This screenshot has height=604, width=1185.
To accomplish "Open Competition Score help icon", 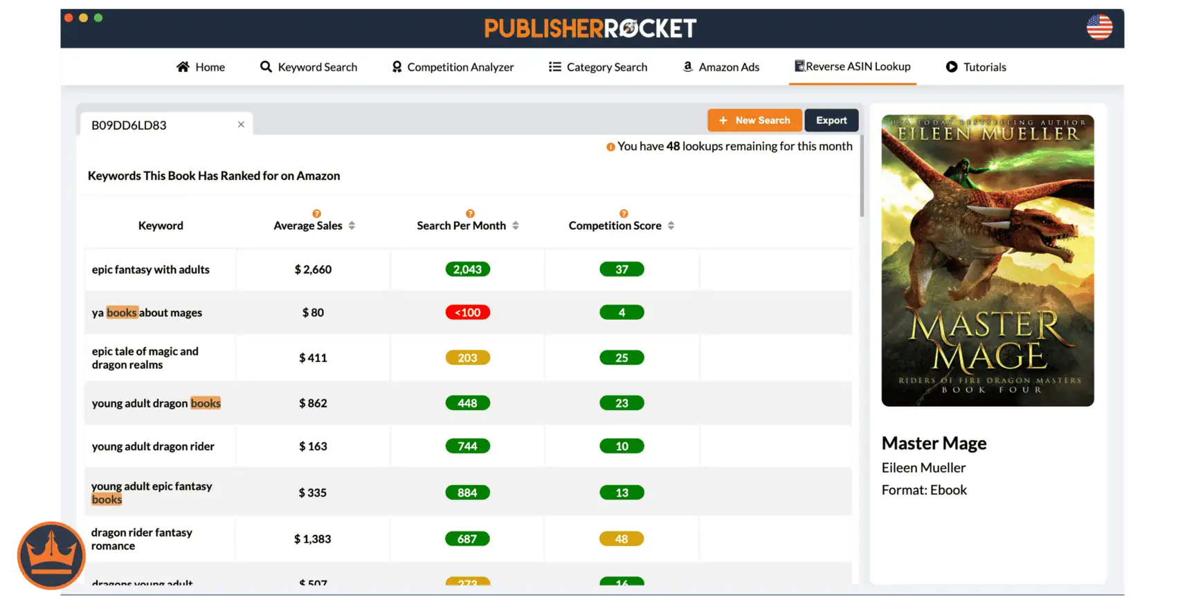I will click(624, 214).
